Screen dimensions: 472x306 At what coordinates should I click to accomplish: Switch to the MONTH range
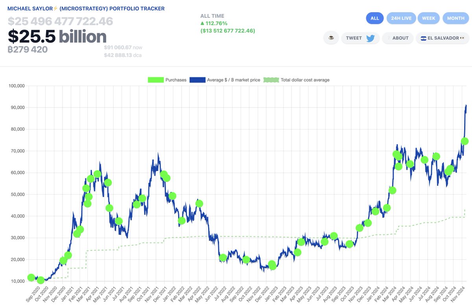click(456, 18)
